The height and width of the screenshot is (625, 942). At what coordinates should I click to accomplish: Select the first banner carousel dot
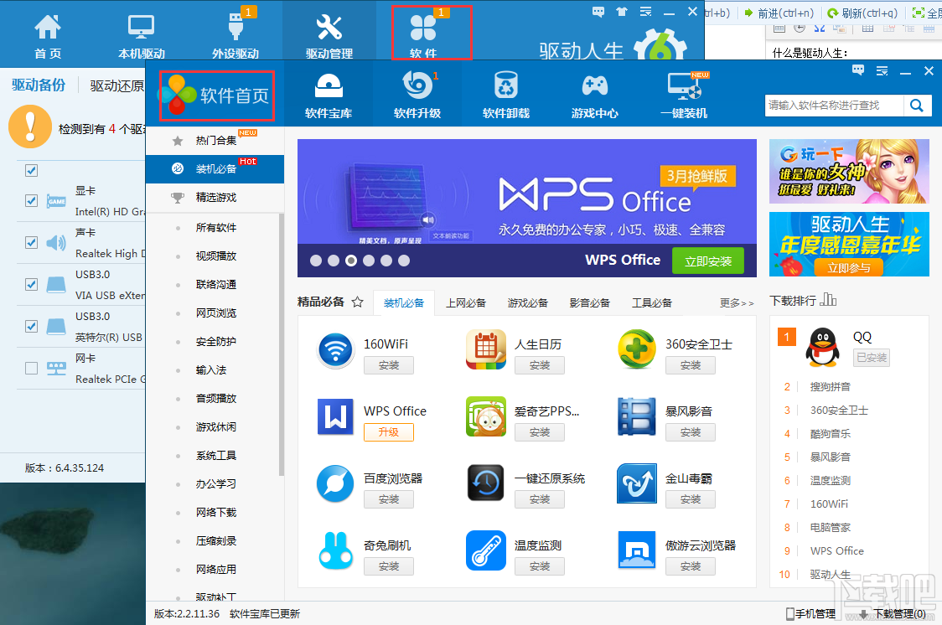(315, 261)
